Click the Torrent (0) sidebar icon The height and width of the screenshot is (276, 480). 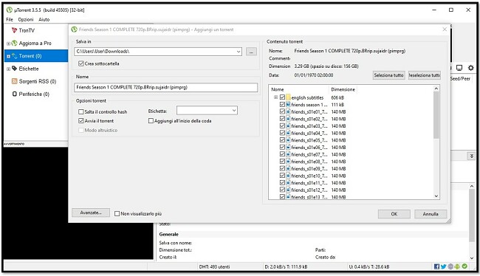14,56
